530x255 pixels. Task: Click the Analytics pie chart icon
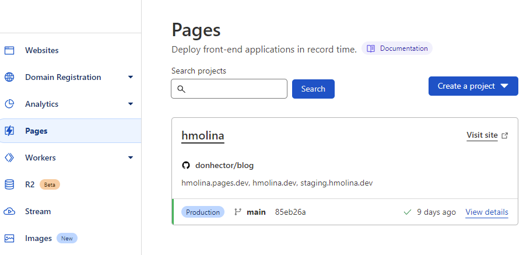pos(9,104)
